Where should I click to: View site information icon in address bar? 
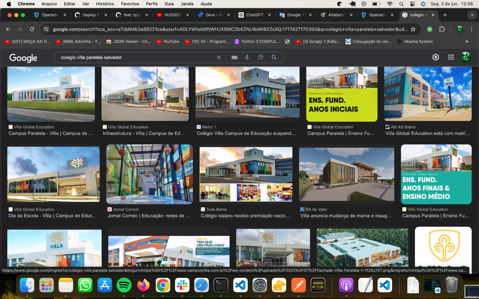[x=46, y=29]
